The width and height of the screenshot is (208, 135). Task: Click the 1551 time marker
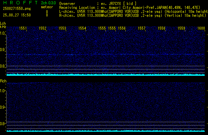coord(23,28)
